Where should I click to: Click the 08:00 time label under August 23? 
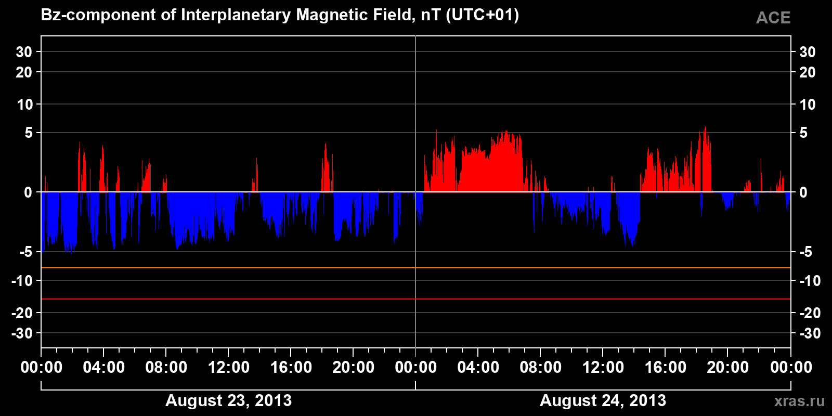pos(166,367)
